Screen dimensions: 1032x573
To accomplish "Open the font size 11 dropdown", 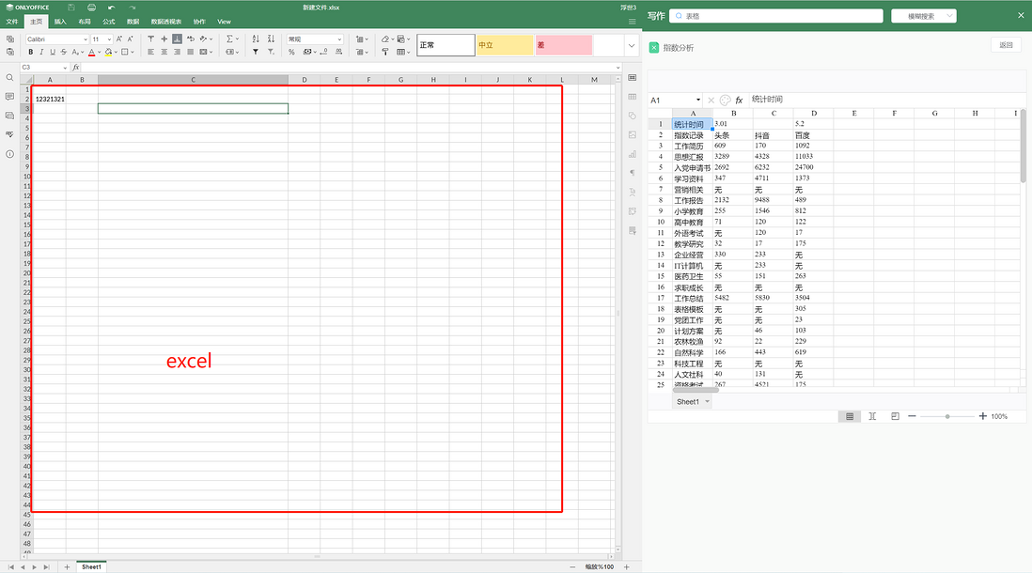I will [109, 39].
